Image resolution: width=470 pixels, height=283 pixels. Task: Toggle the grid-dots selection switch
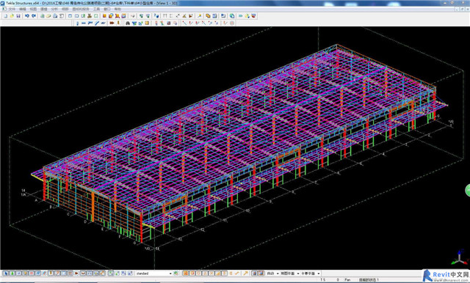(x=70, y=273)
